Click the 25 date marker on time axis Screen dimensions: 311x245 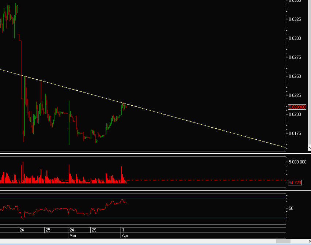pos(48,230)
